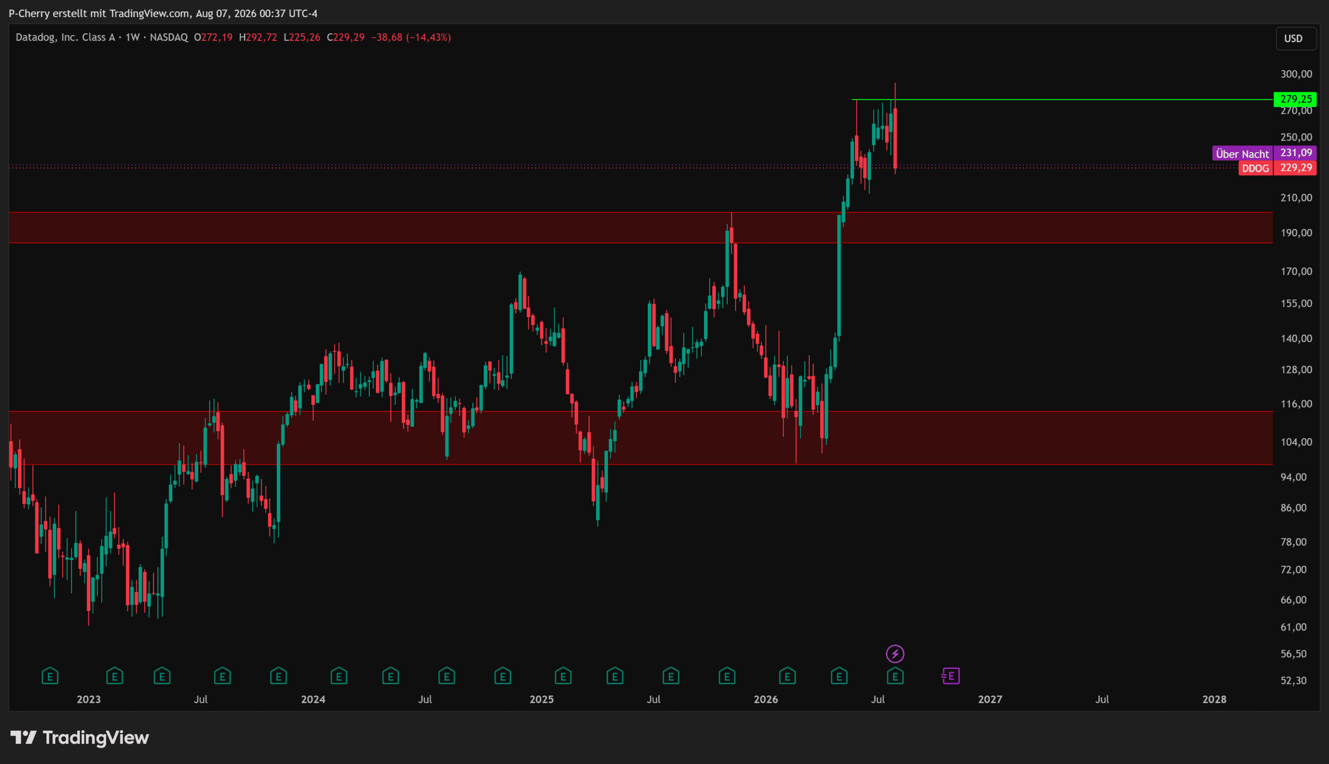Click the August 2023 earnings marker
Image resolution: width=1329 pixels, height=764 pixels.
coord(223,676)
